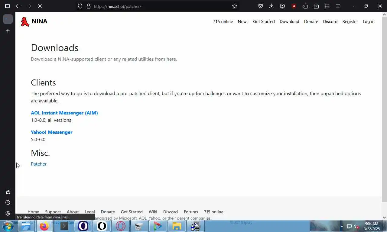Open the network status tray icon

349,226
